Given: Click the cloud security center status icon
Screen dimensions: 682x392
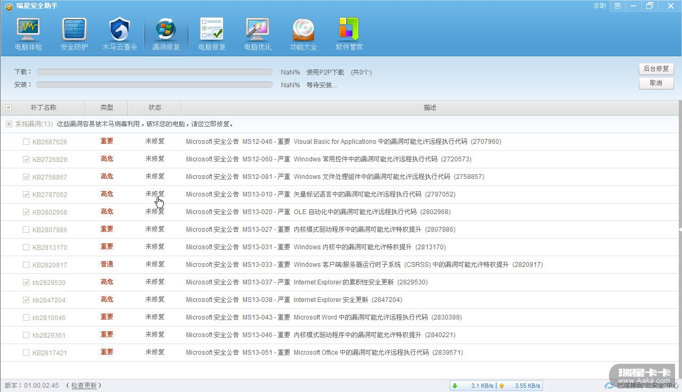Looking at the screenshot, I should [x=609, y=386].
